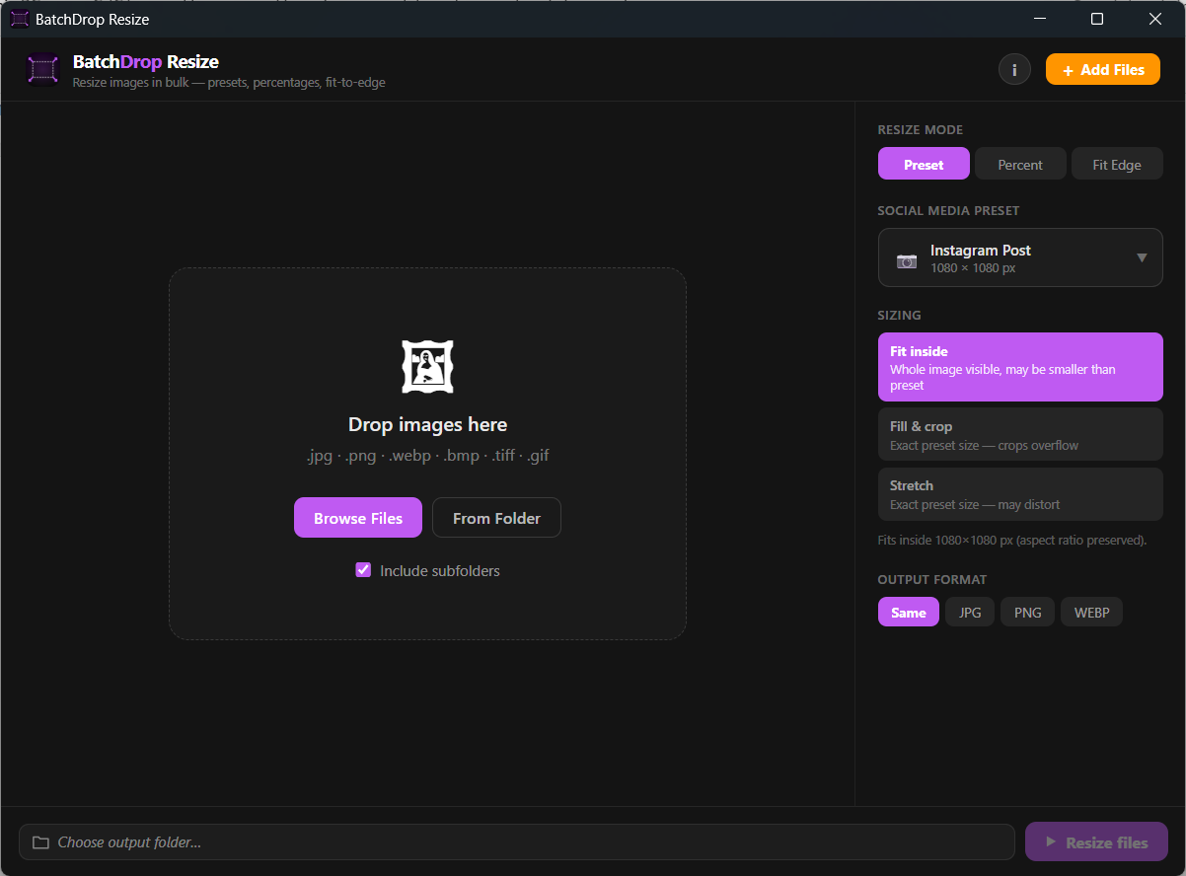Open the Instagram Post preset dropdown

click(x=1020, y=257)
